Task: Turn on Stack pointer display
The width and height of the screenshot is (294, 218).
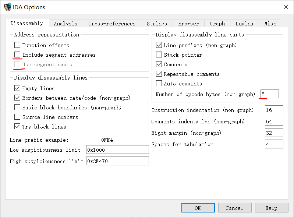Action: [159, 55]
